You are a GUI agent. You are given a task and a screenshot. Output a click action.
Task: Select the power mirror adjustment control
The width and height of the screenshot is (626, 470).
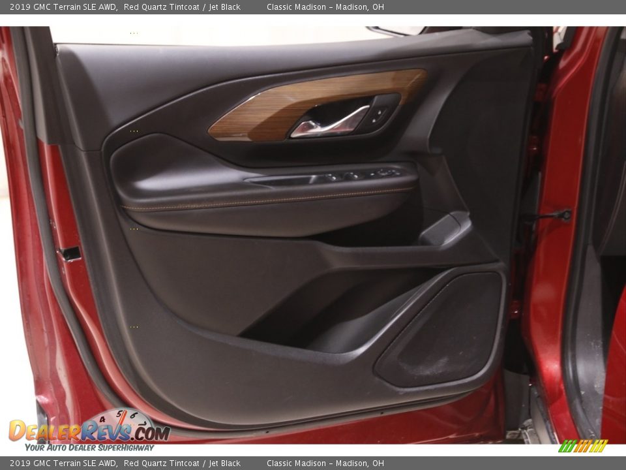(386, 172)
